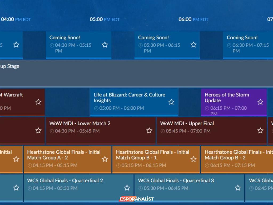Open WCS Global Finals - Quarterfinal 2
This screenshot has width=273, height=205.
point(79,188)
